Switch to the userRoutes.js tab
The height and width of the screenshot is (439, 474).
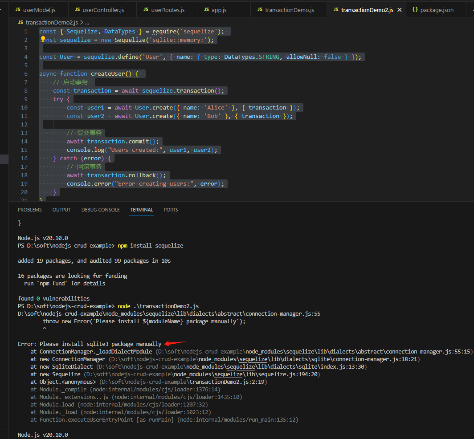(164, 10)
